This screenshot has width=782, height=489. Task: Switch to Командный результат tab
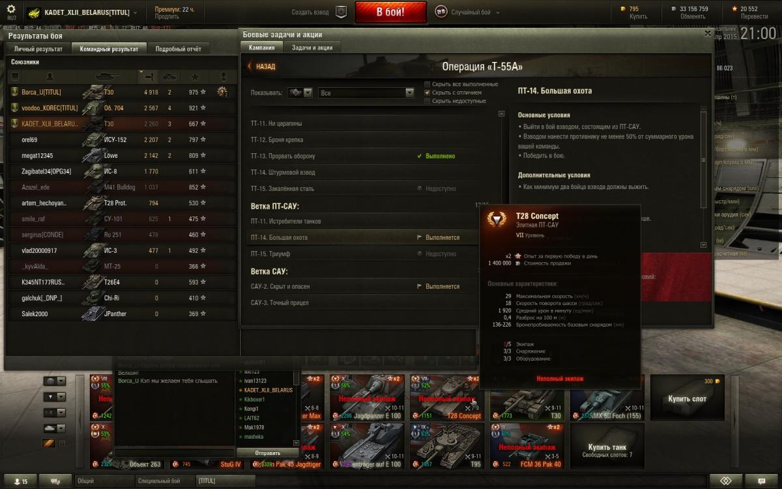point(109,49)
